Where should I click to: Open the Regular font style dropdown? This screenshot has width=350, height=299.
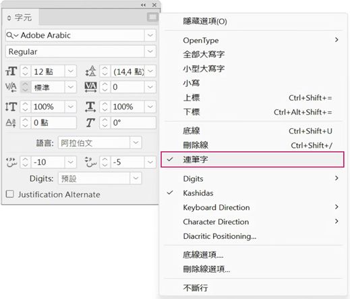(150, 51)
